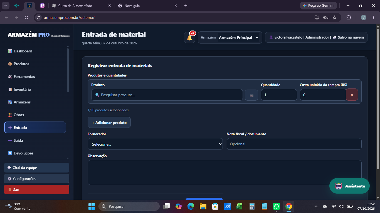The width and height of the screenshot is (380, 213).
Task: Open Obras menu item
Action: tap(35, 115)
